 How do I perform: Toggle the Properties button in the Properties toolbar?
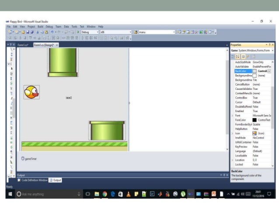coord(243,57)
